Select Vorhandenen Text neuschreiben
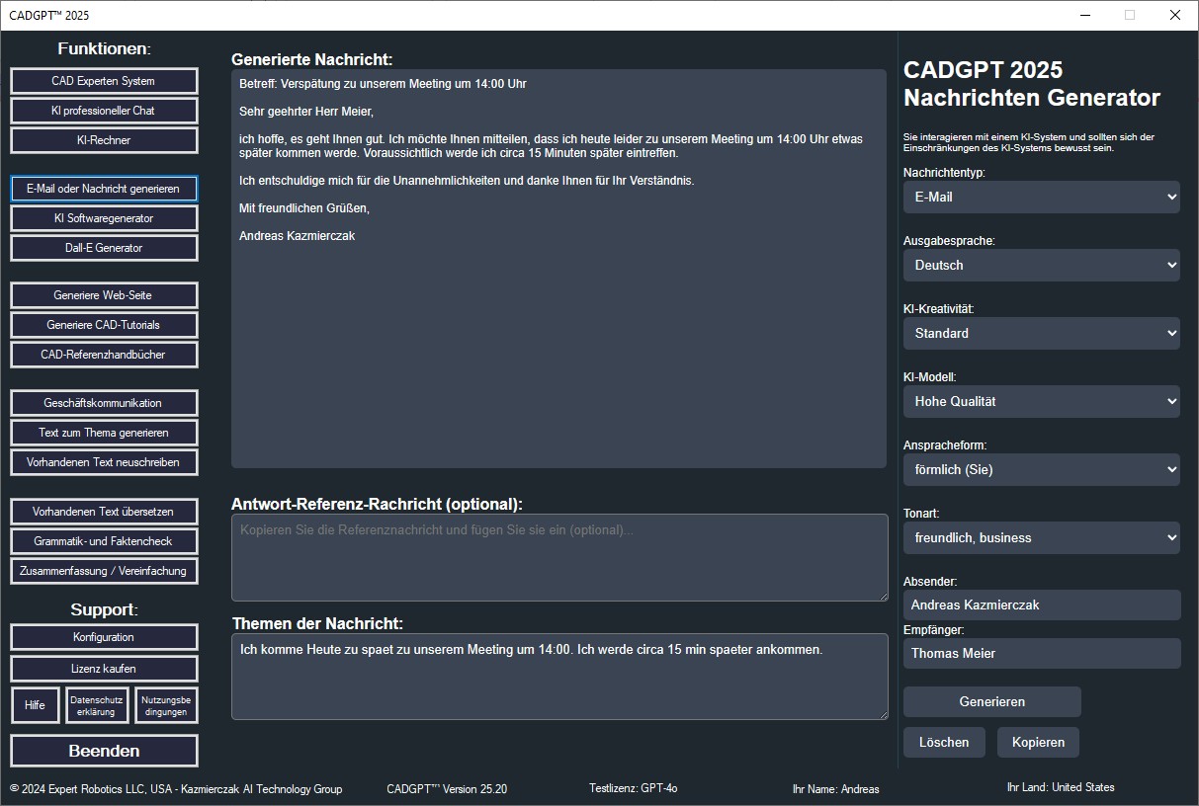Viewport: 1199px width, 806px height. (x=104, y=462)
